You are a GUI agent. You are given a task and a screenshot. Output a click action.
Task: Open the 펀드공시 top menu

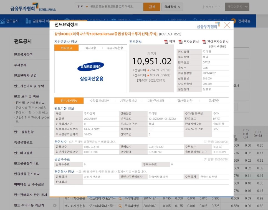point(12,21)
